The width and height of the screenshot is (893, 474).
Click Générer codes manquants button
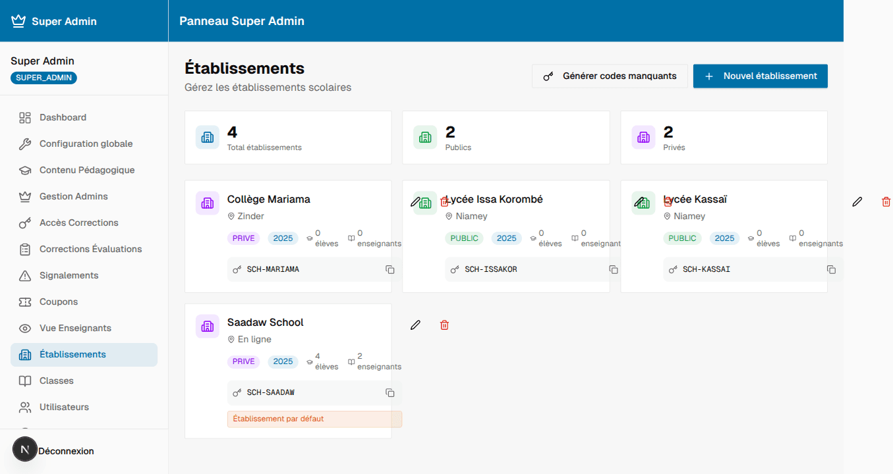(x=610, y=76)
